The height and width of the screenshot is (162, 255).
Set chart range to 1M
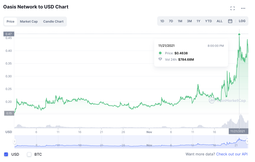pyautogui.click(x=180, y=21)
